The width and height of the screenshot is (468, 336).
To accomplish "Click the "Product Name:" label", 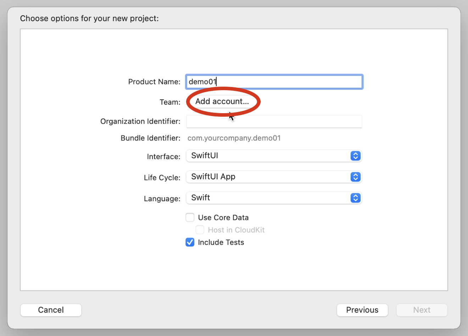I will 154,82.
